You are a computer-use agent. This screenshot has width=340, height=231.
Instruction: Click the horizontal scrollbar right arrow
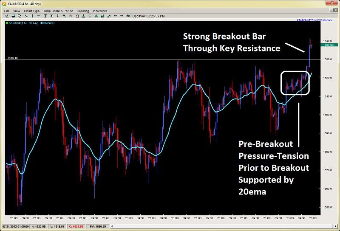click(336, 226)
